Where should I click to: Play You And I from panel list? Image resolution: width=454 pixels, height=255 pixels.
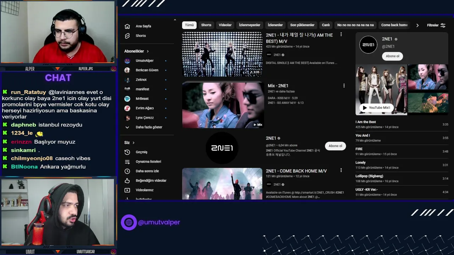point(402,138)
